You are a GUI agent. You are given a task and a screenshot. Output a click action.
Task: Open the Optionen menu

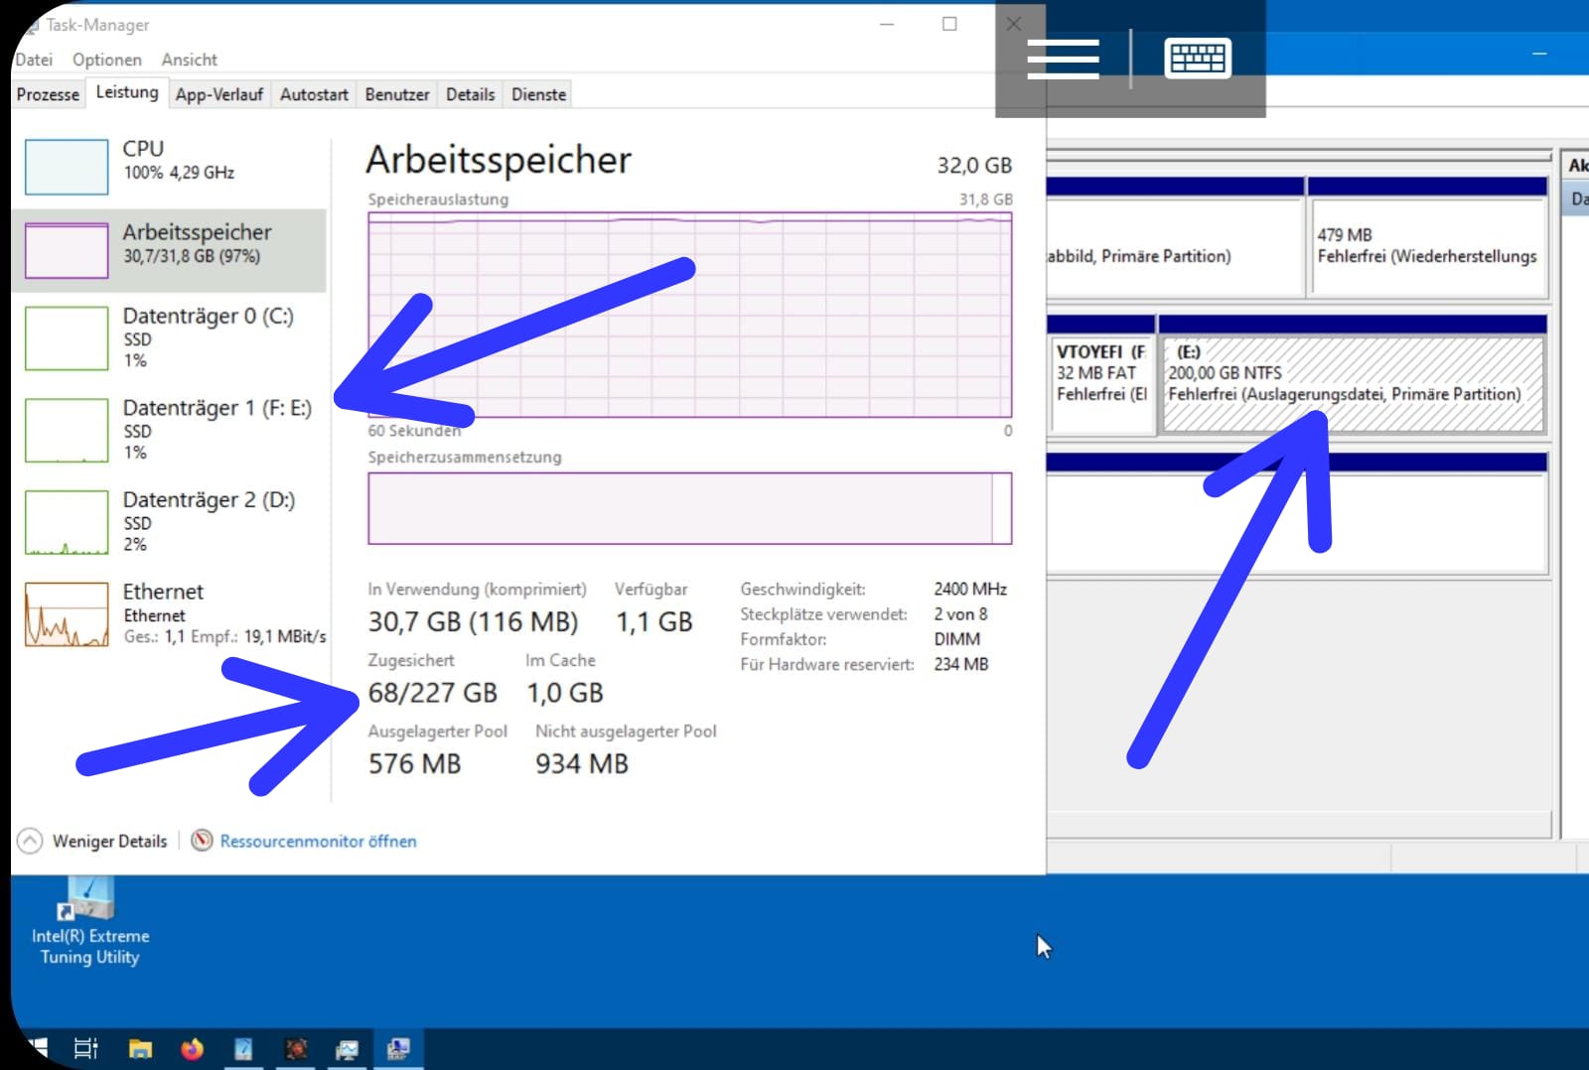tap(107, 60)
